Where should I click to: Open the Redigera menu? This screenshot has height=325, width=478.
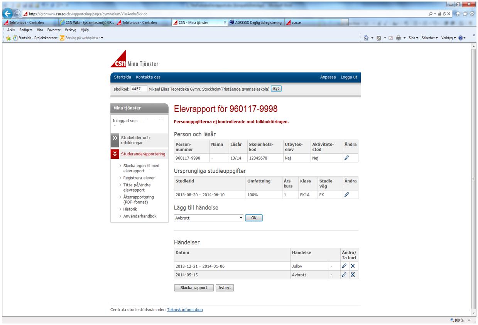click(27, 30)
